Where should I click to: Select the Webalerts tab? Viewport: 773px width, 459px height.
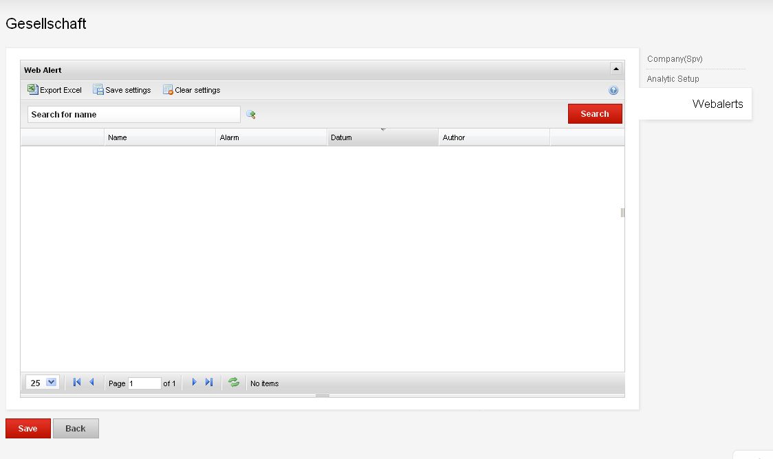click(717, 104)
